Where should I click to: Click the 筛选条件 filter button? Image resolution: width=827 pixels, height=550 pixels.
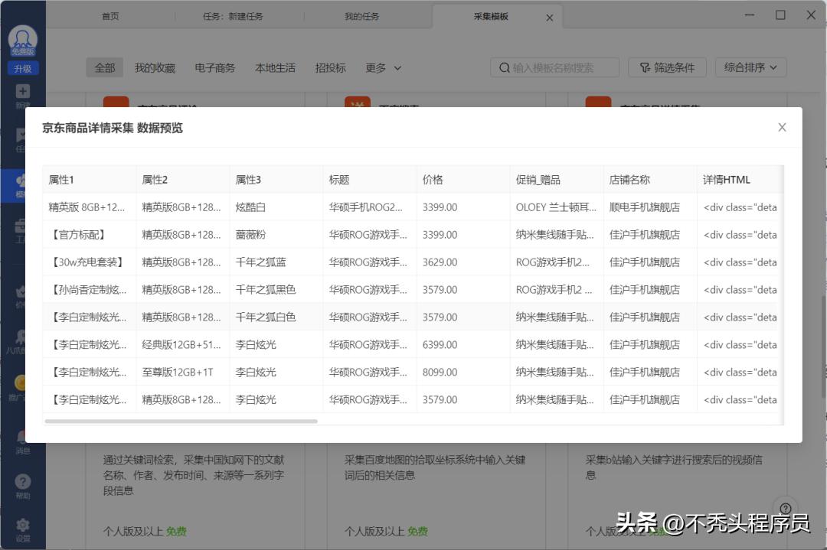click(x=666, y=68)
